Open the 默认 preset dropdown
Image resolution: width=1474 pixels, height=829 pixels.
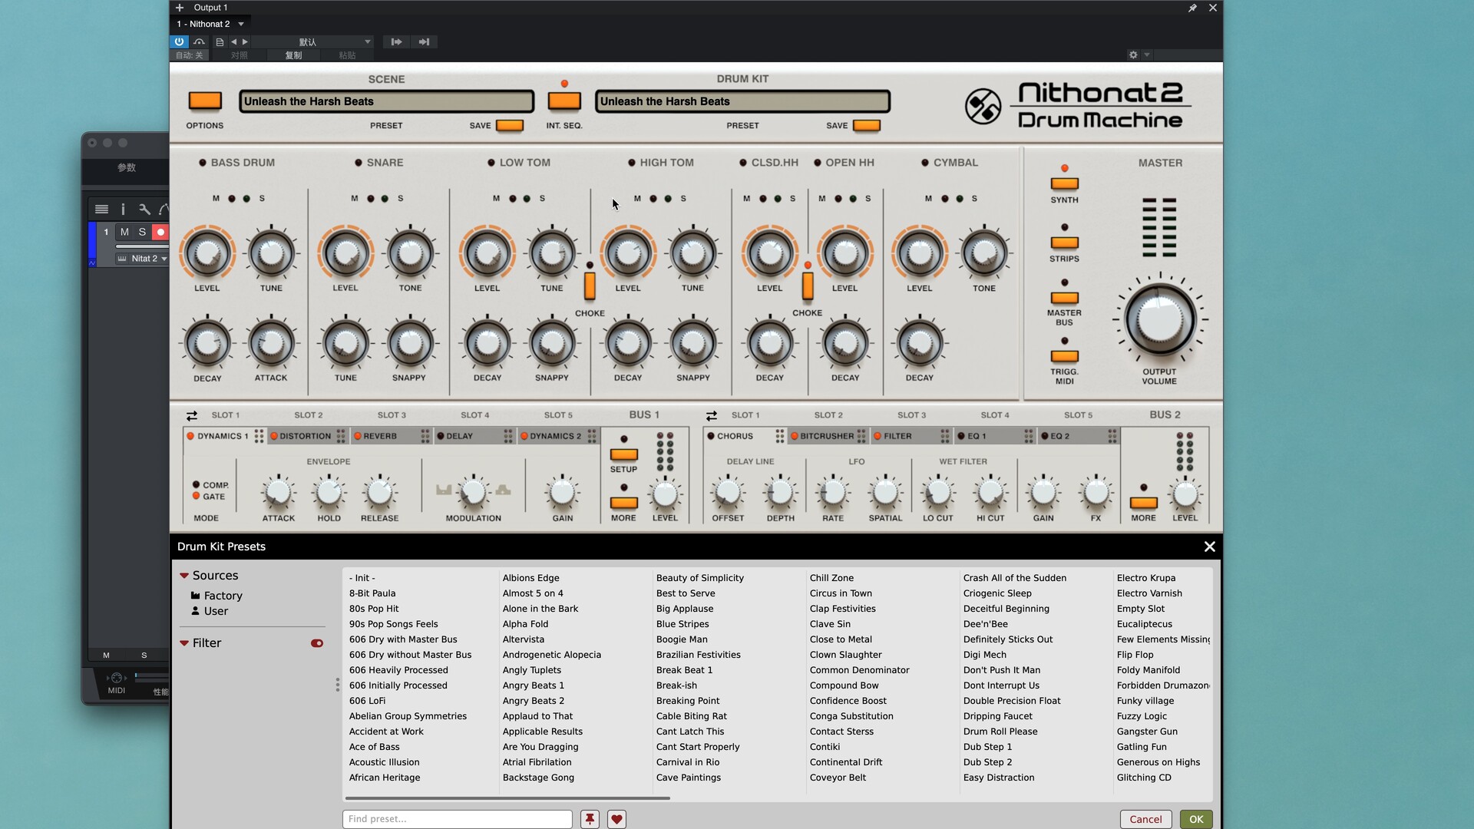point(312,42)
